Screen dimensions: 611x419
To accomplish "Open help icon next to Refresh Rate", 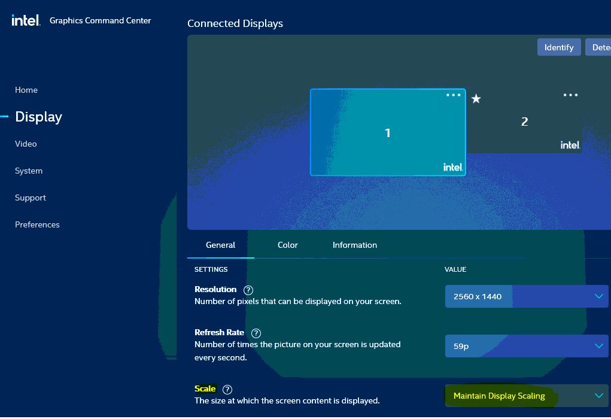I will coord(256,333).
